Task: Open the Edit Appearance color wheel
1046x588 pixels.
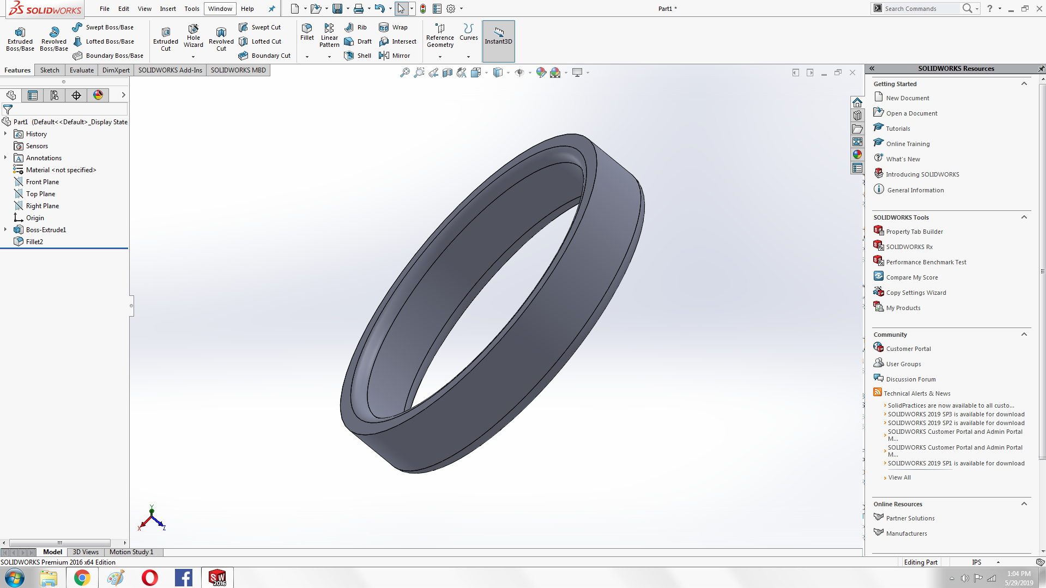Action: coord(541,72)
